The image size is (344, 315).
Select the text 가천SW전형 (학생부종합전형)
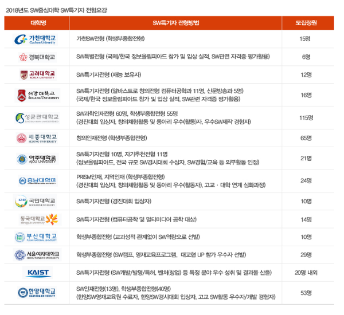(110, 39)
